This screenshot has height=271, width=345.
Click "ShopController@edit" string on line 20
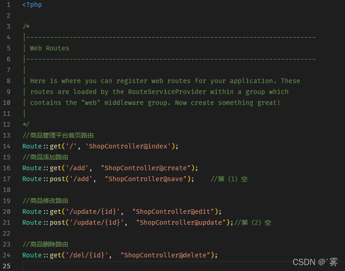(x=173, y=212)
